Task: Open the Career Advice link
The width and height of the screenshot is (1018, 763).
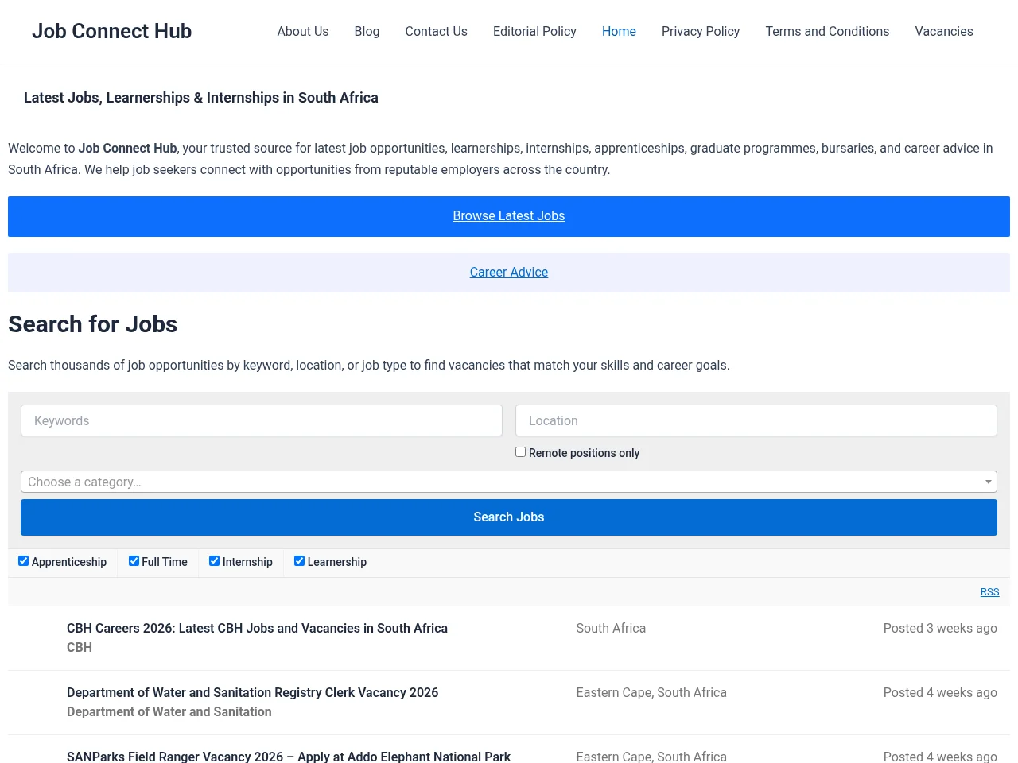Action: 509,273
